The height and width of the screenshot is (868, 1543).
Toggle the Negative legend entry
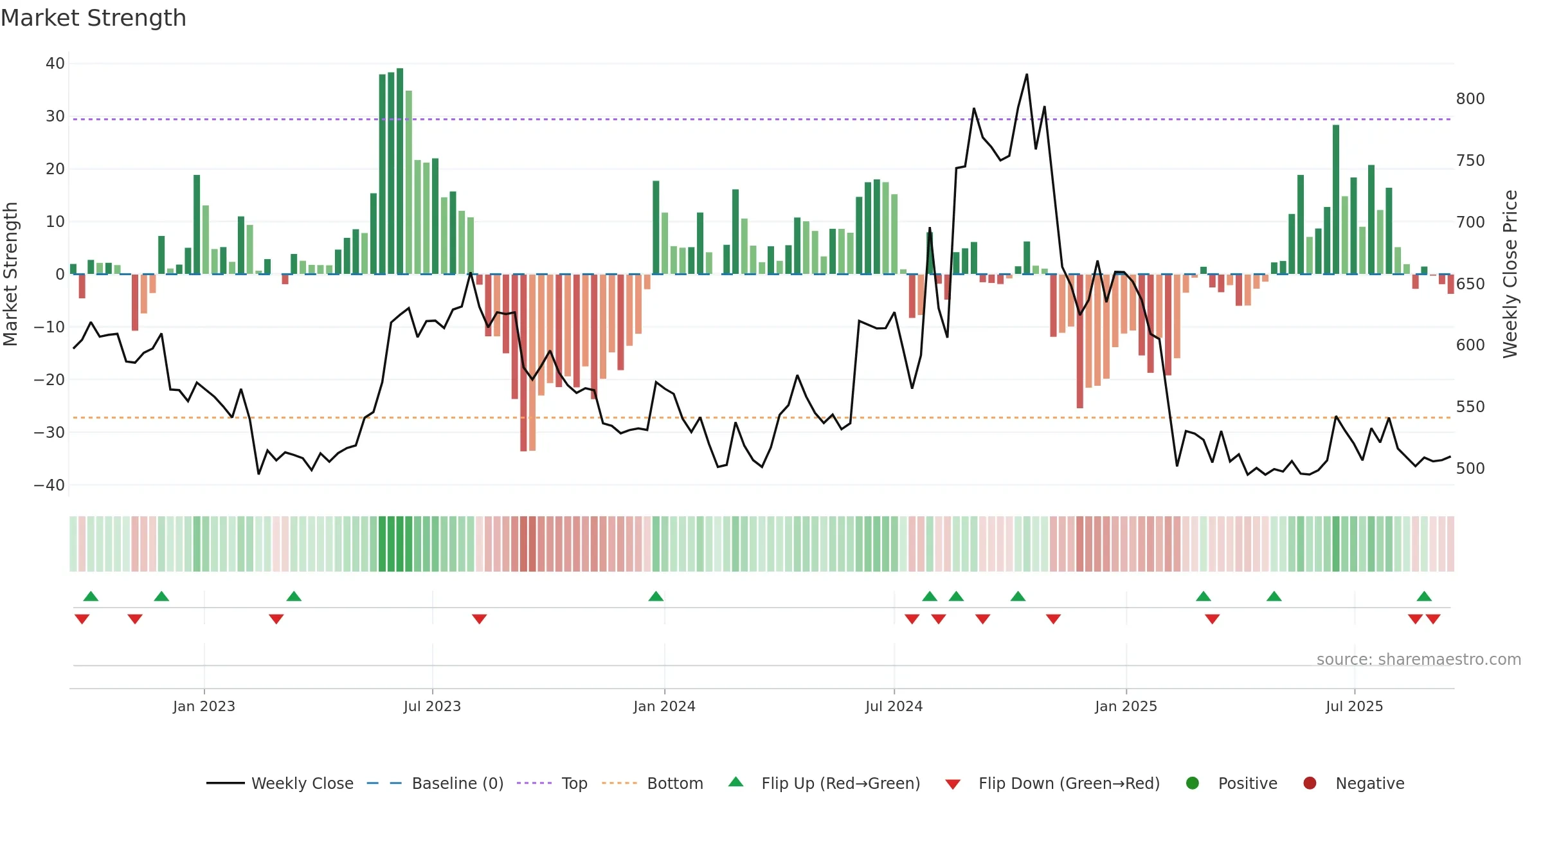pos(1353,783)
